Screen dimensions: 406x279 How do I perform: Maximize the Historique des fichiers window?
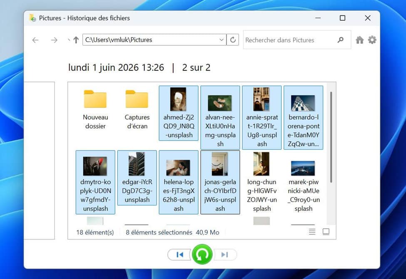point(342,18)
